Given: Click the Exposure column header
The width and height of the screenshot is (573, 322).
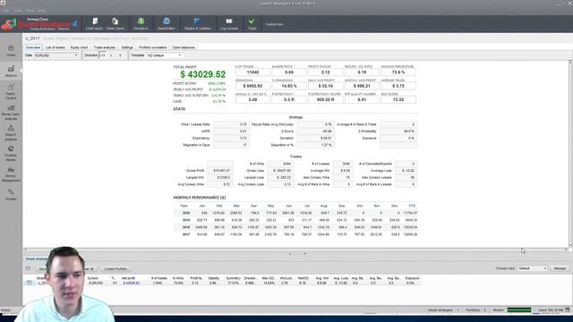Looking at the screenshot, I should point(412,278).
